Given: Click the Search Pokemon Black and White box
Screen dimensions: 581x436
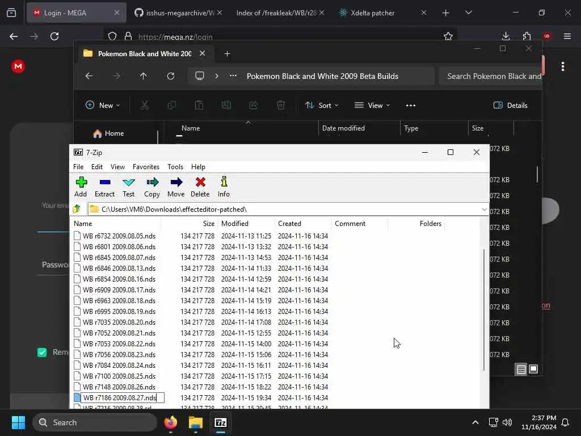Looking at the screenshot, I should point(491,76).
